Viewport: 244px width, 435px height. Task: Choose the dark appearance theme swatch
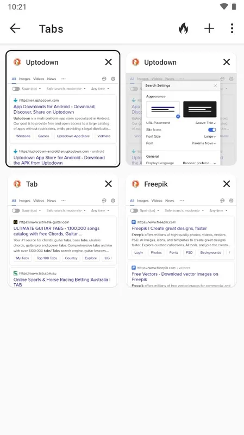(200, 109)
